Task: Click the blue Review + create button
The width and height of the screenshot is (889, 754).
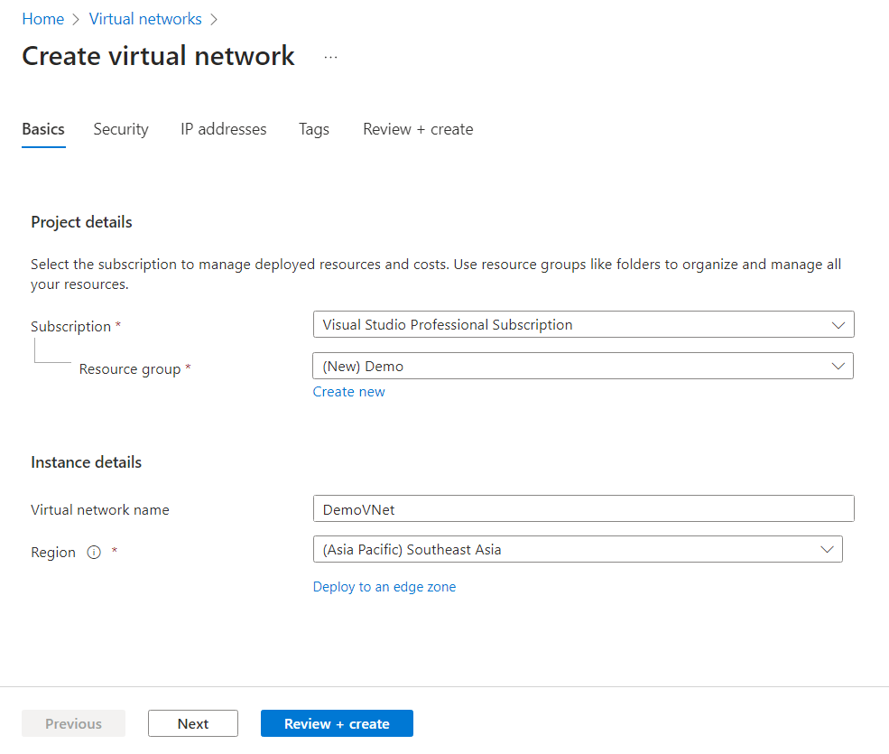Action: (337, 722)
